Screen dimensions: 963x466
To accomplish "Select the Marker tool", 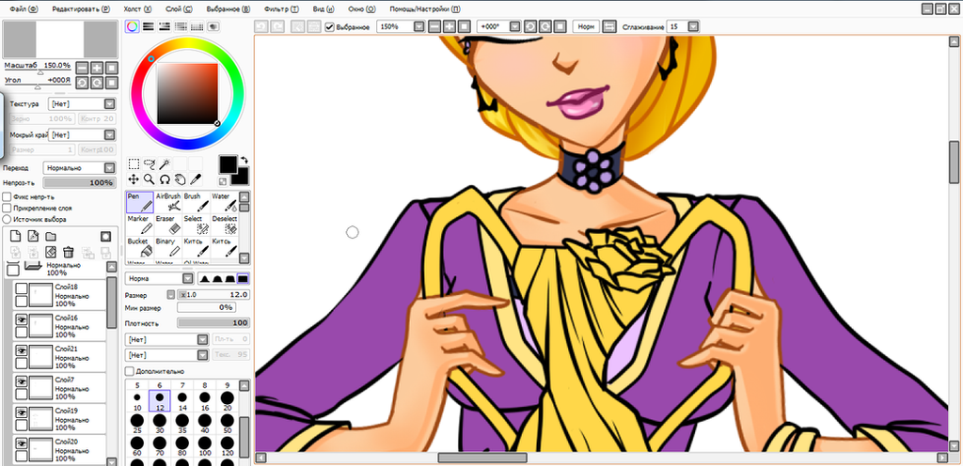I will click(x=139, y=225).
